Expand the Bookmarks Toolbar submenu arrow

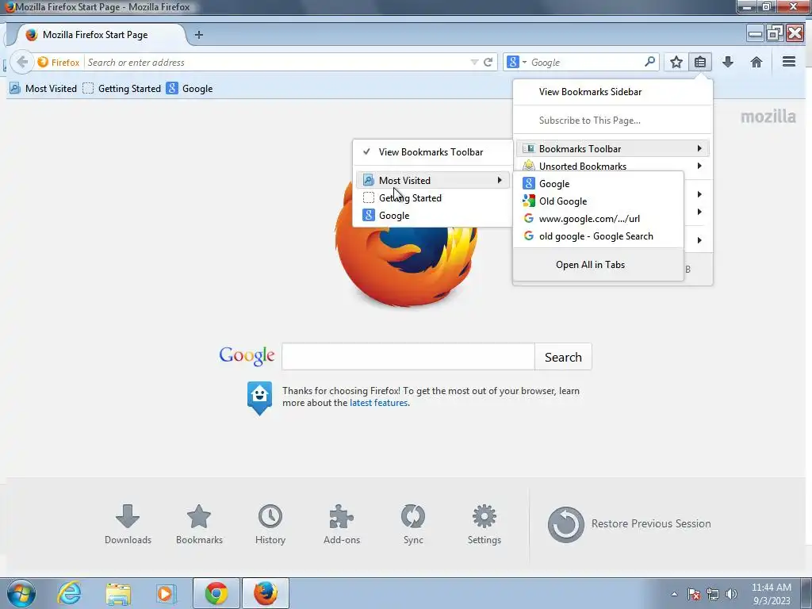699,148
